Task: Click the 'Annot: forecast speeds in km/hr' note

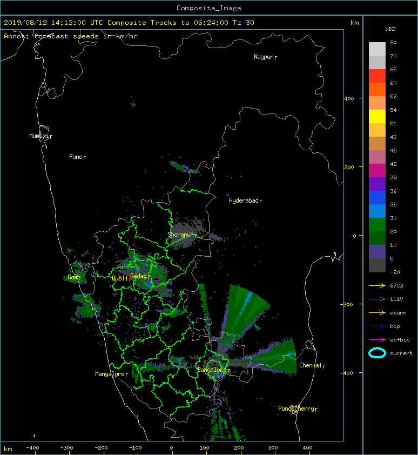Action: point(71,36)
